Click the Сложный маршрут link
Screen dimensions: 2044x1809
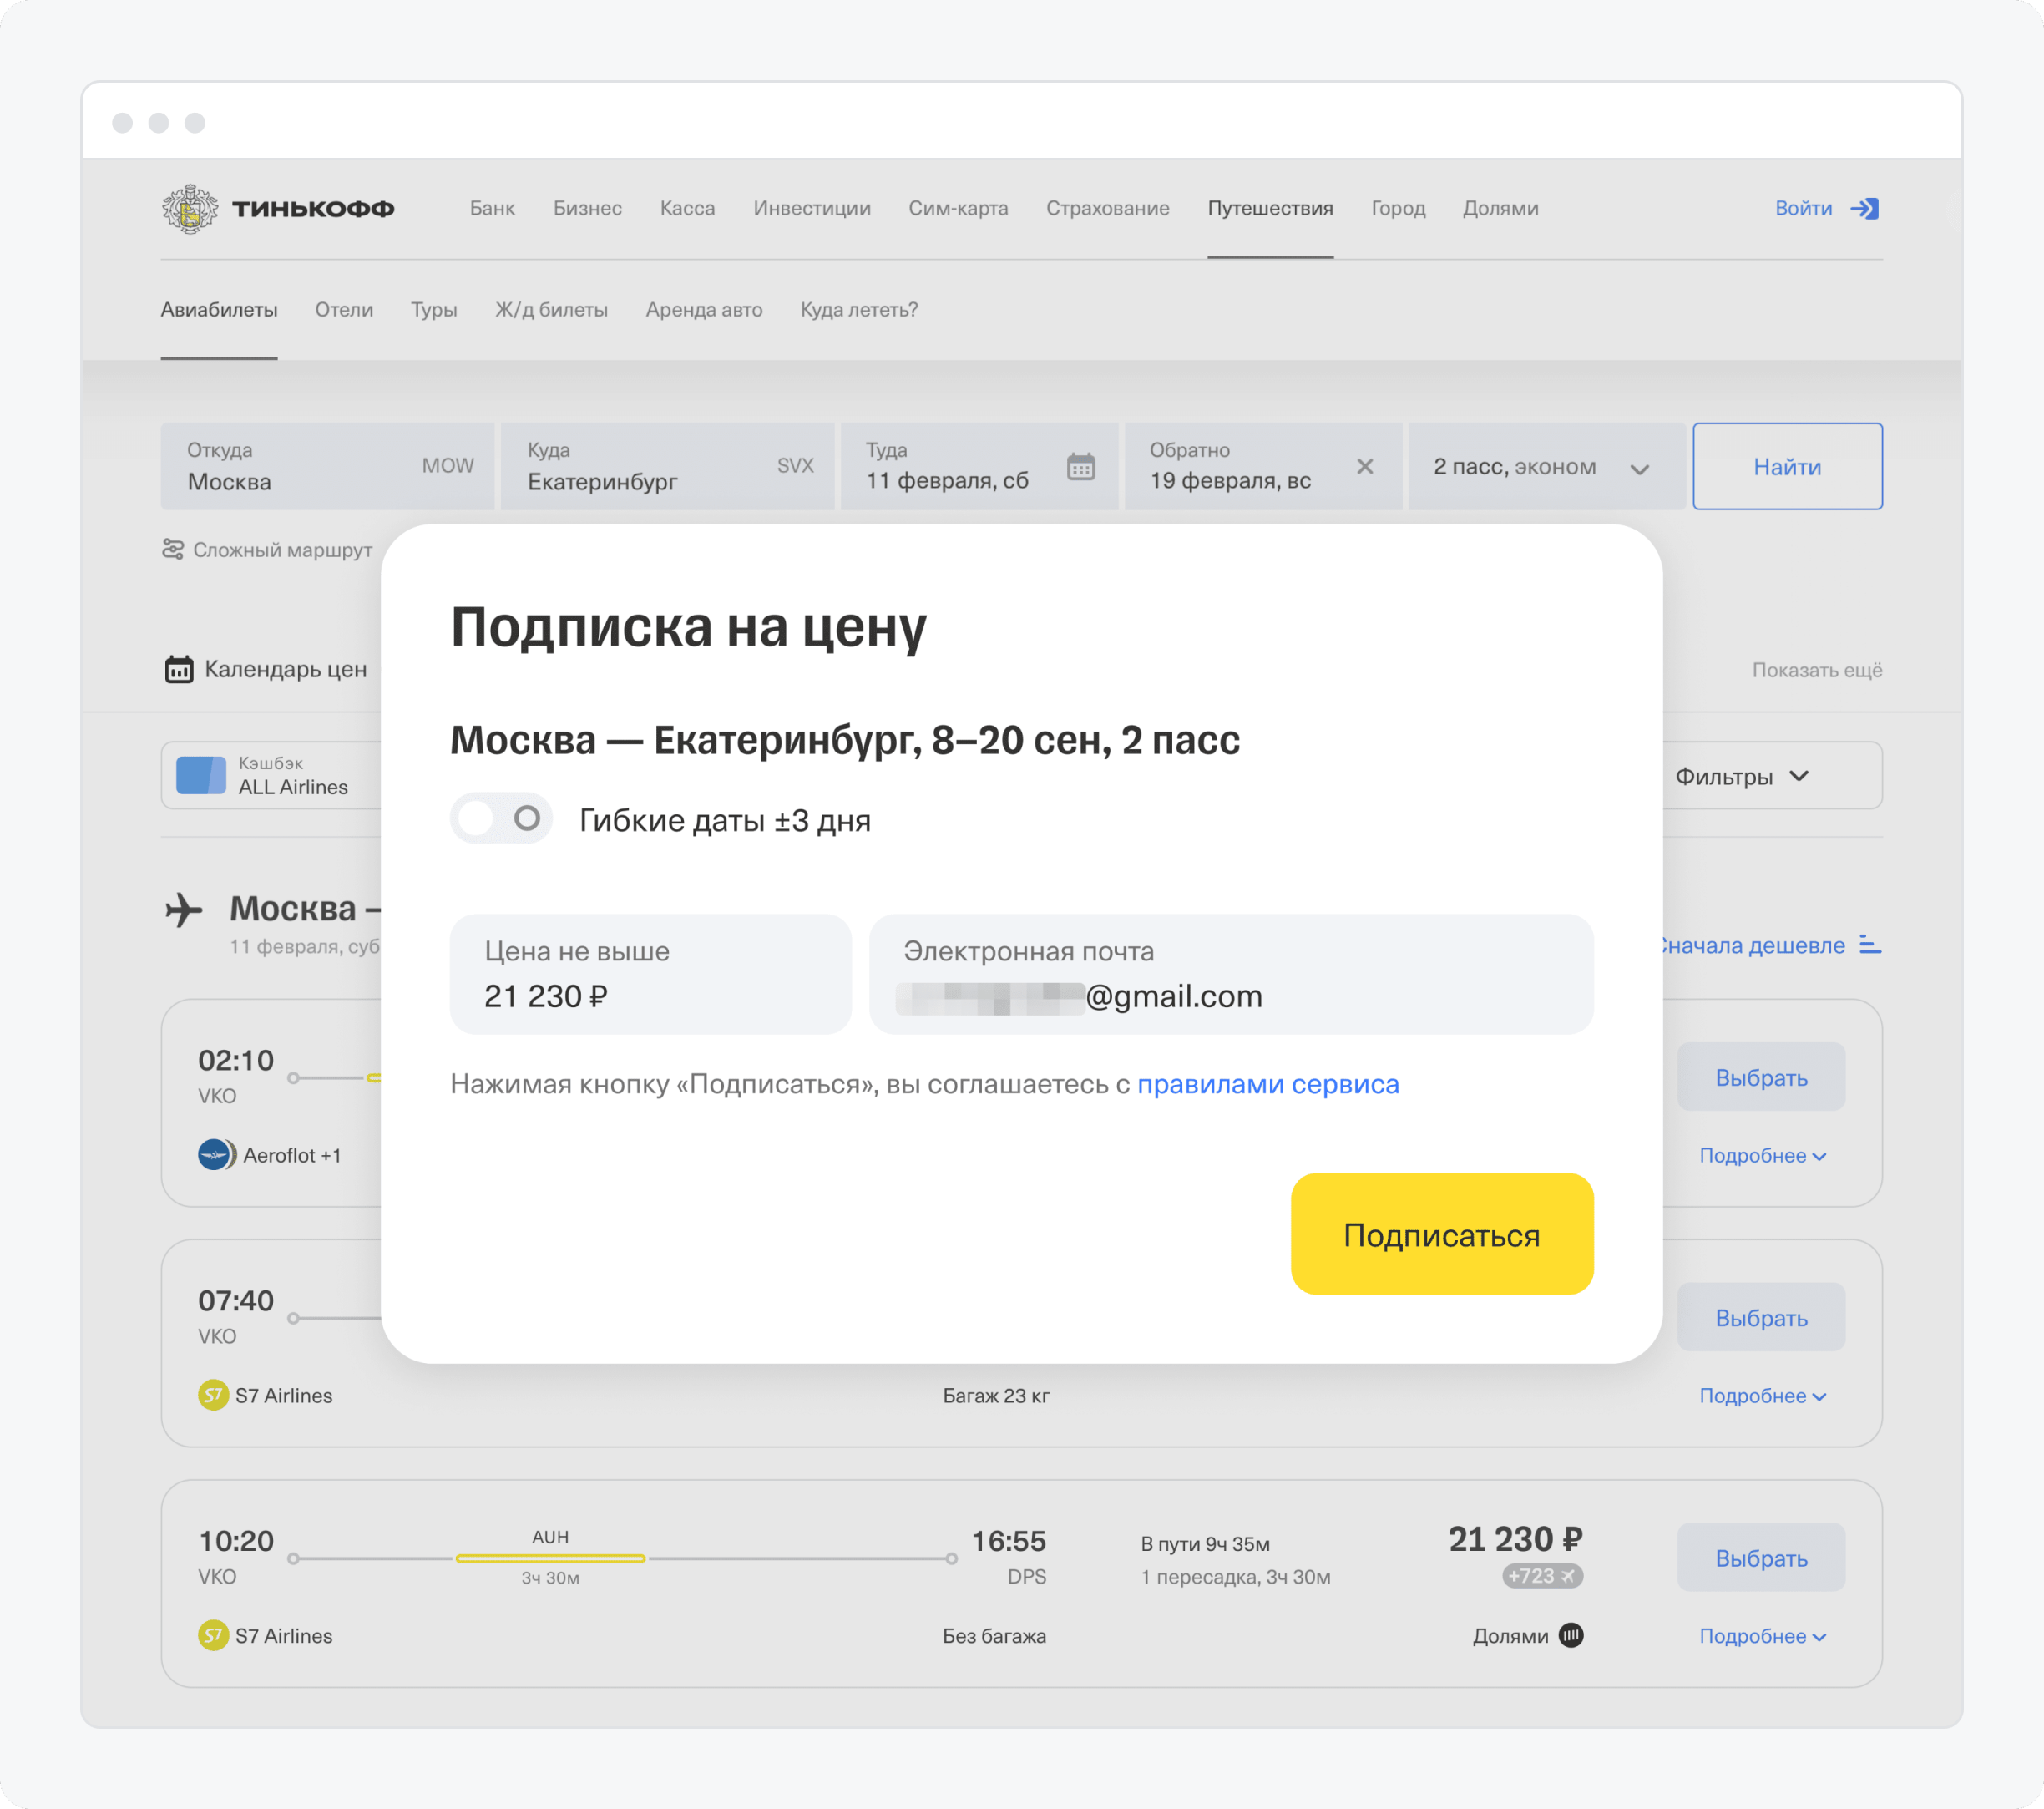[x=283, y=550]
